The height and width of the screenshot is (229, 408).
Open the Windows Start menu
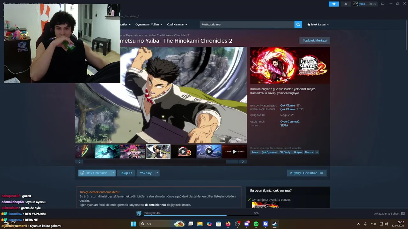pos(134,224)
